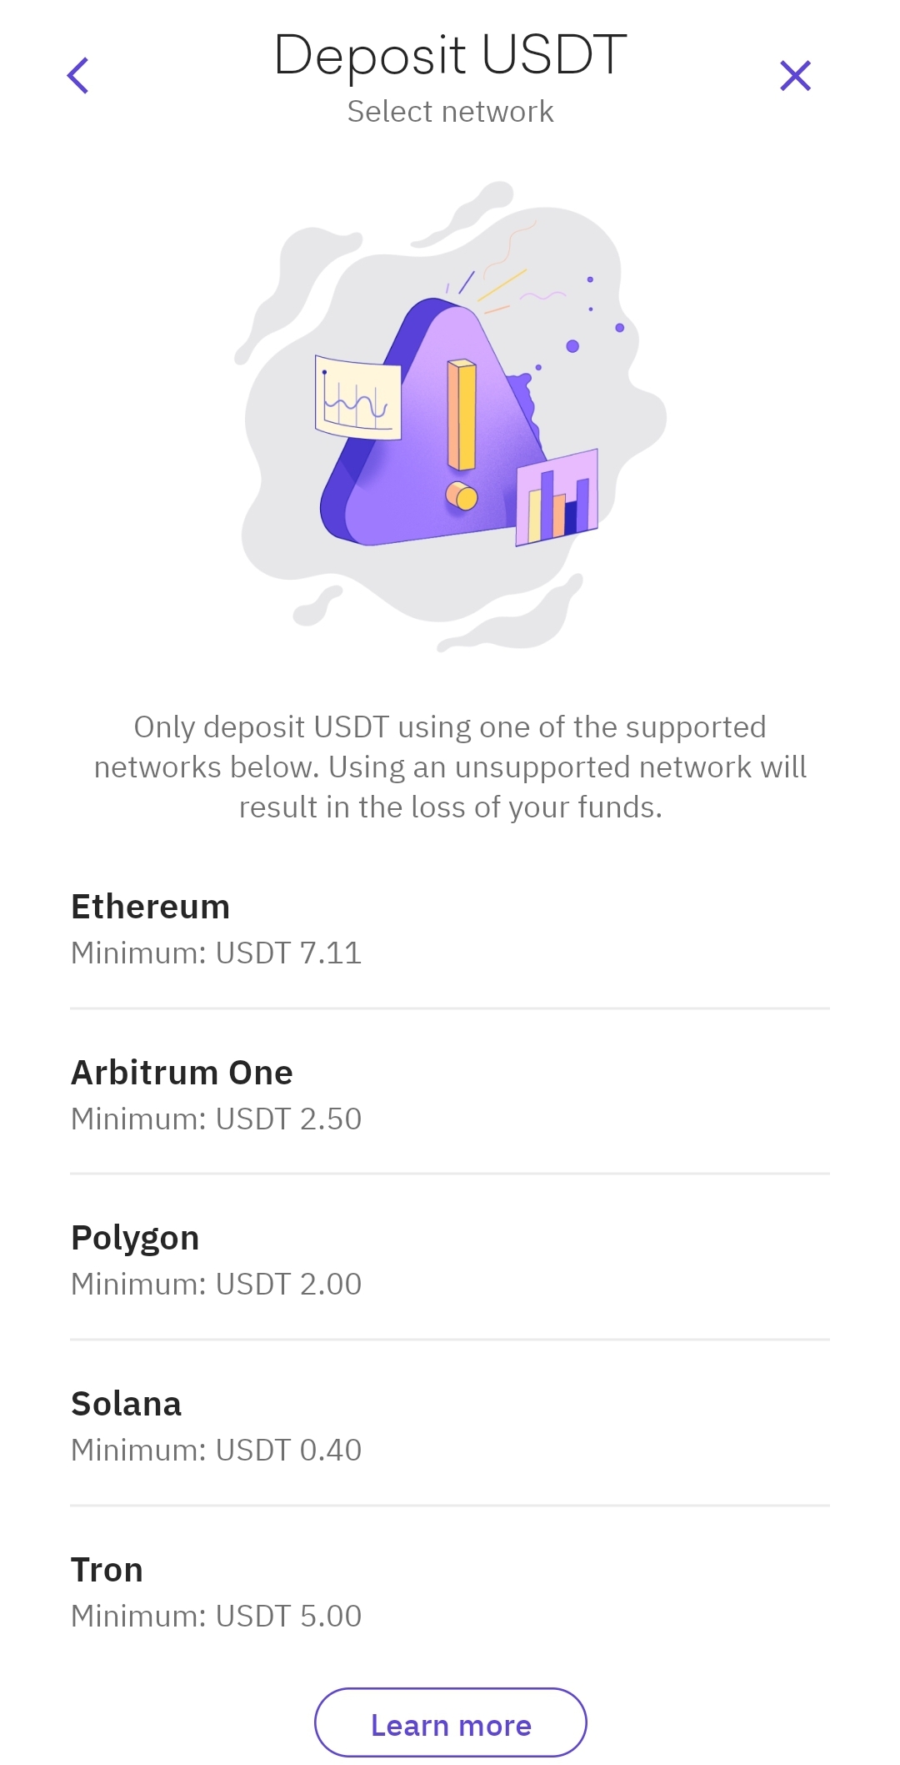This screenshot has height=1765, width=900.
Task: Go back using the left chevron arrow
Action: 78,76
